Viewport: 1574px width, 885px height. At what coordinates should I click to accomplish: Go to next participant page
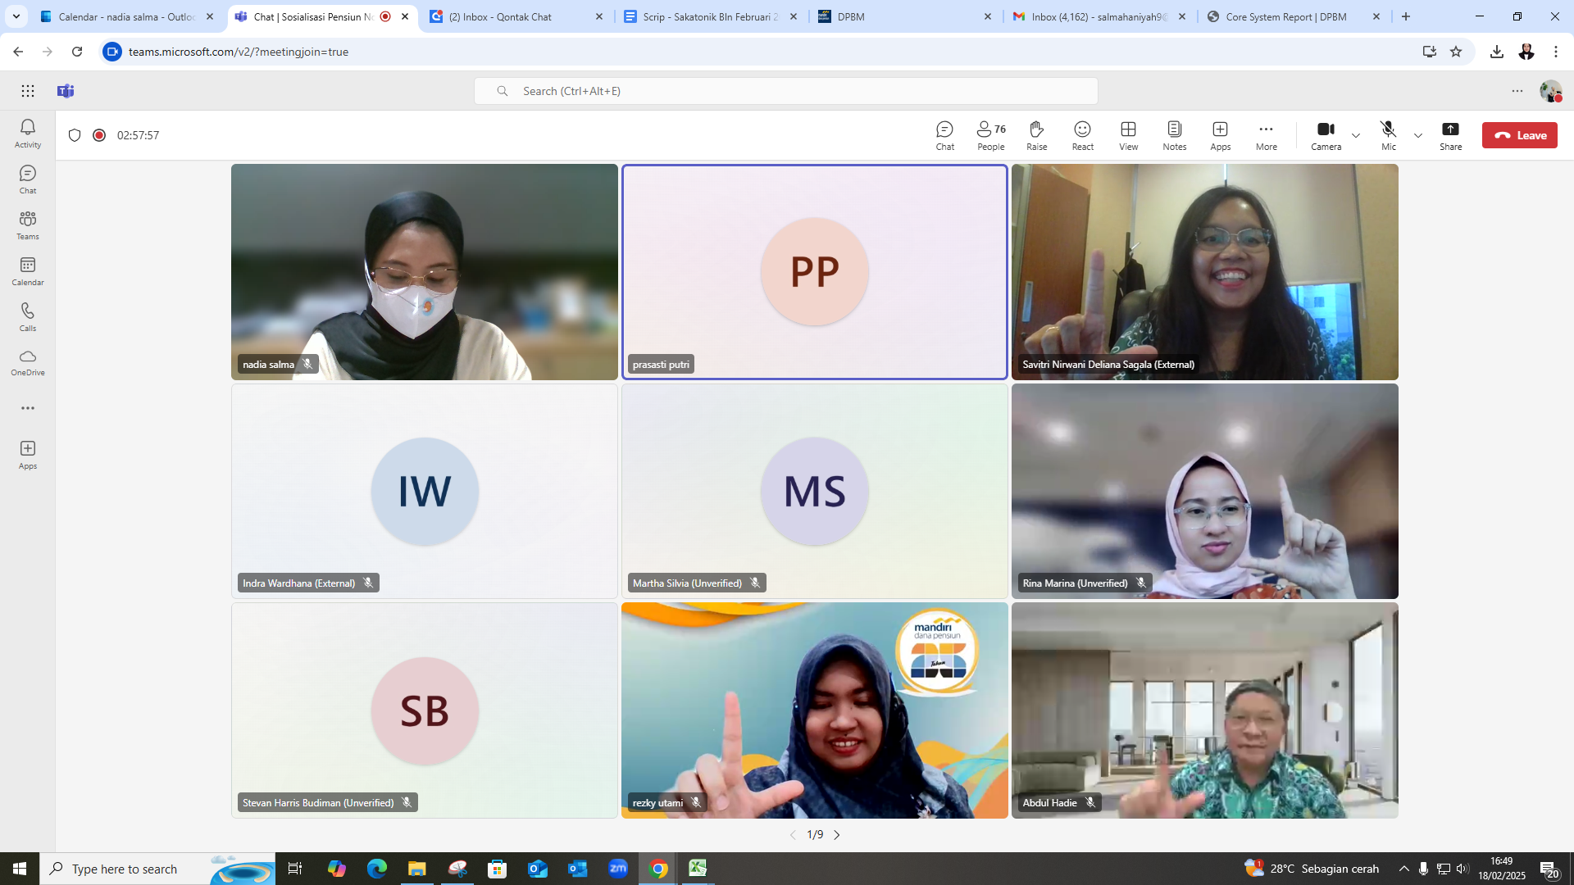(837, 835)
